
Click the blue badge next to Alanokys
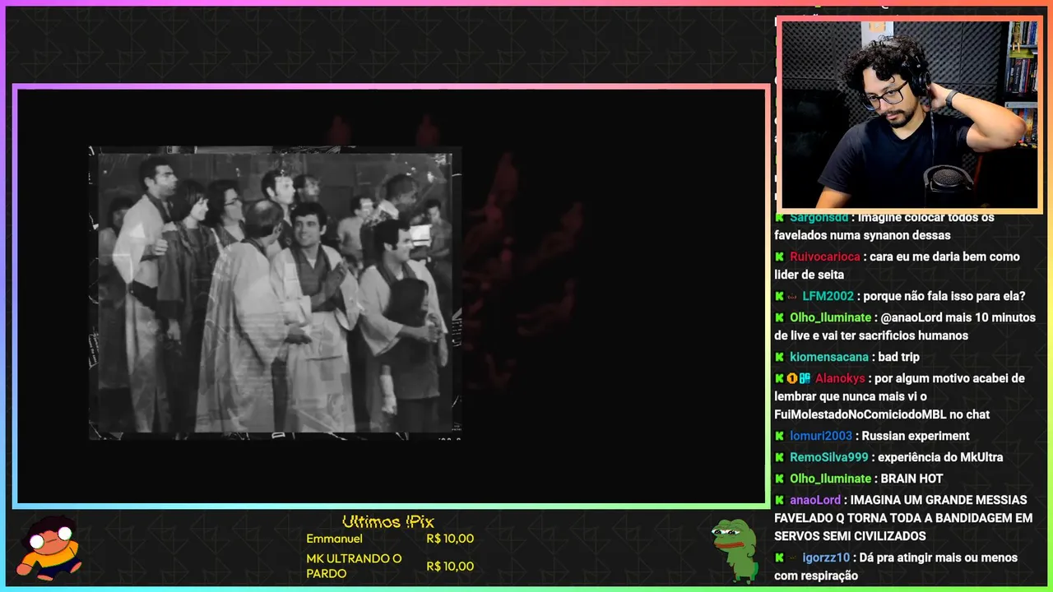pyautogui.click(x=805, y=378)
